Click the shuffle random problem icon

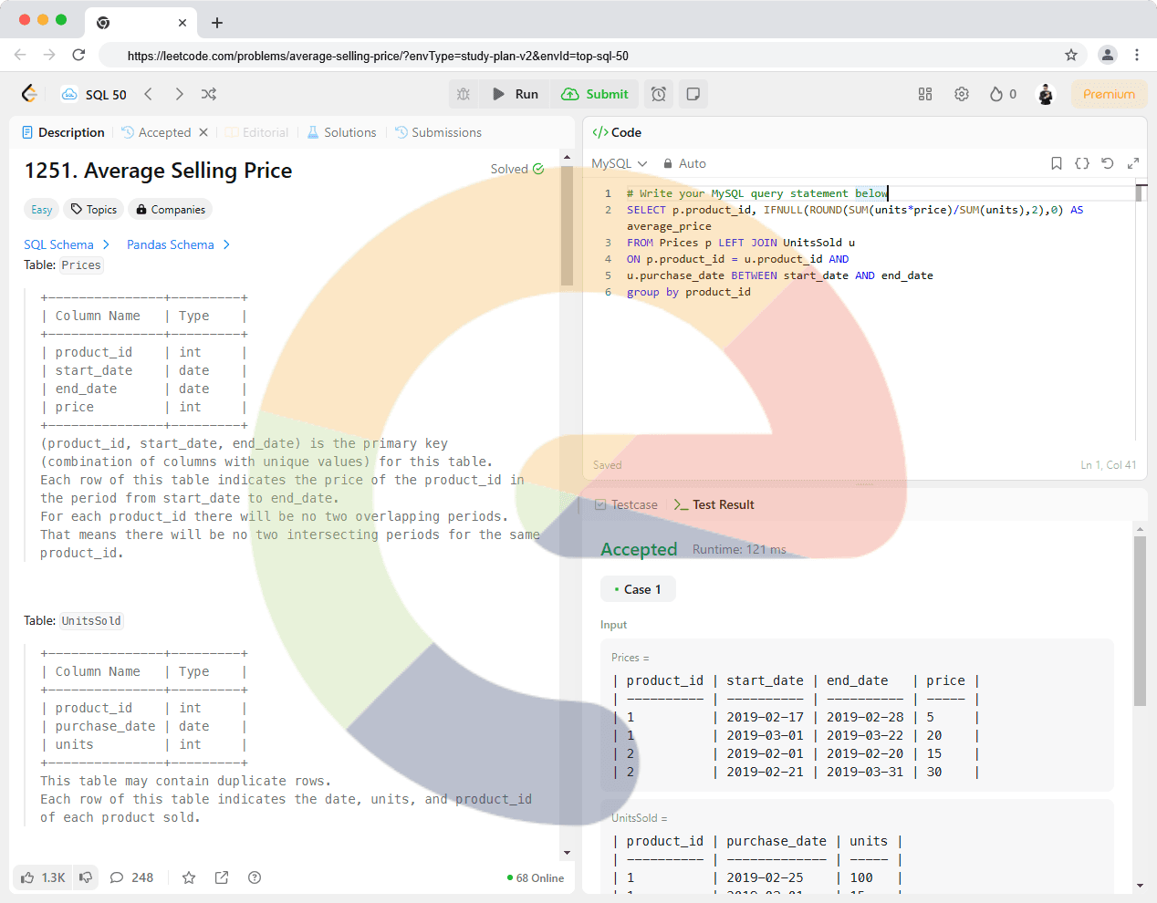tap(209, 94)
